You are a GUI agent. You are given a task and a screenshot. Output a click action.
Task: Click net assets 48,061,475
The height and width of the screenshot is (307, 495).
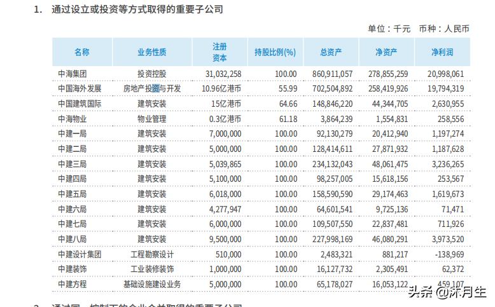point(390,164)
